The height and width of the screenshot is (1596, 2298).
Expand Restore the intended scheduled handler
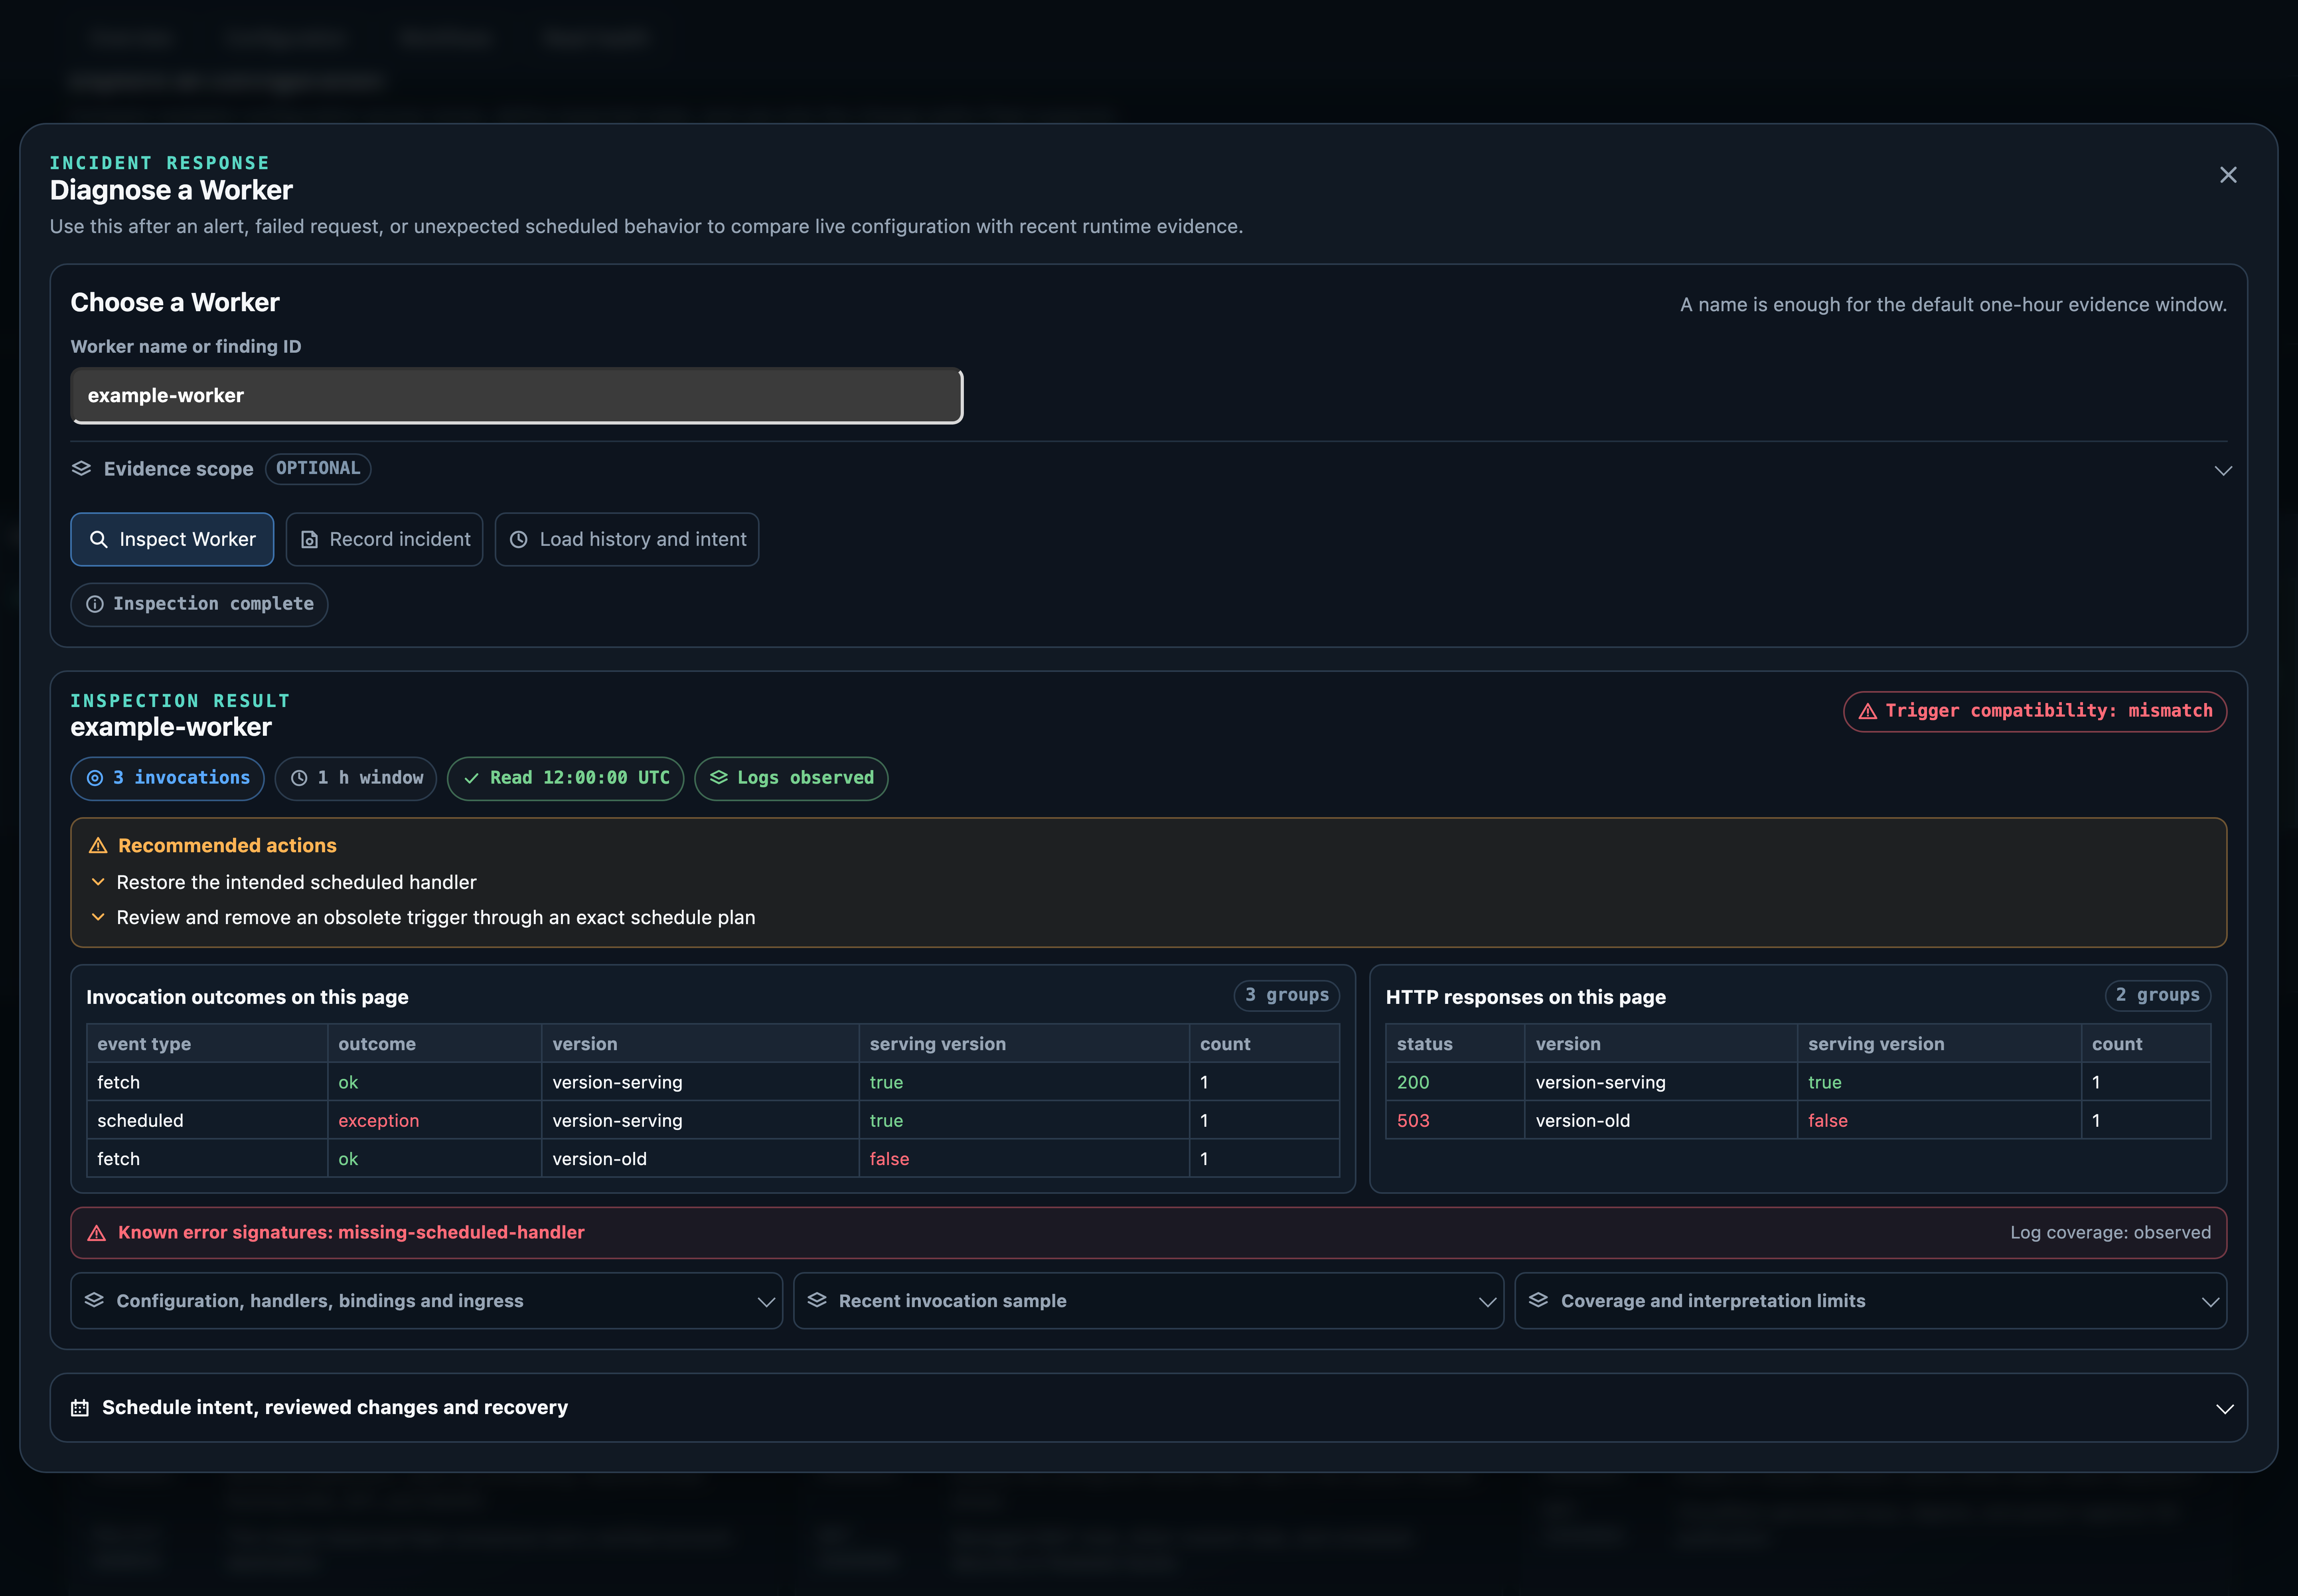[x=98, y=882]
